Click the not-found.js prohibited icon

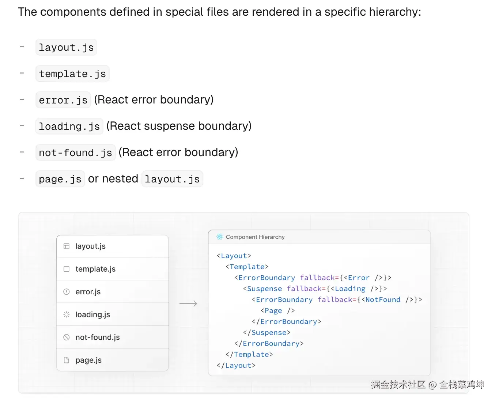[x=67, y=337]
